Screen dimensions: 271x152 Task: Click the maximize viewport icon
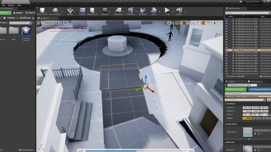pyautogui.click(x=221, y=23)
